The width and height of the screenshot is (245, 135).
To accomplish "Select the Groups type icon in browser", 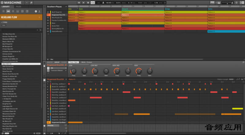I will pyautogui.click(x=8, y=11).
